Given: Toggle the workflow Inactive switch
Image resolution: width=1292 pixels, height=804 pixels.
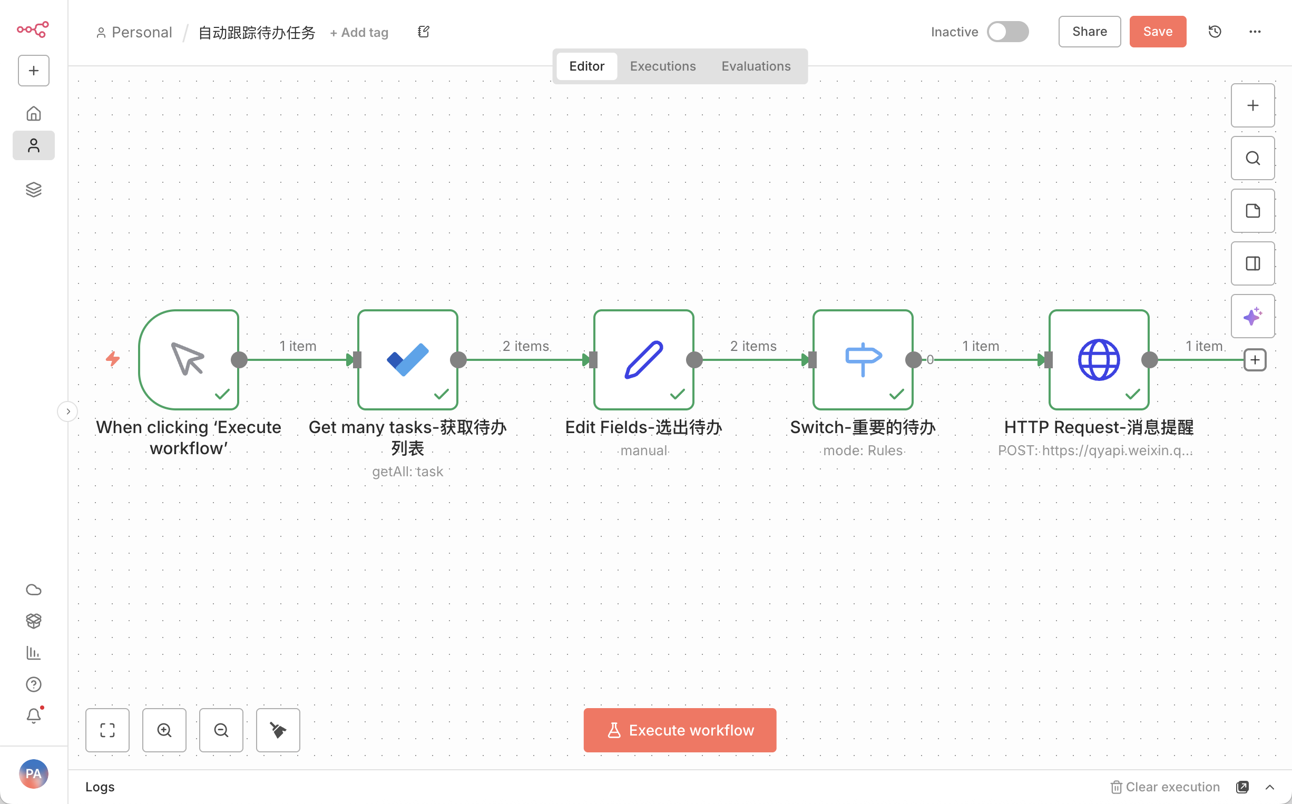Looking at the screenshot, I should 1007,32.
